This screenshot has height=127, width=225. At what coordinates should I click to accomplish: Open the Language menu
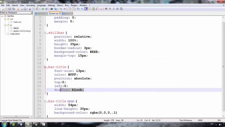(41, 5)
